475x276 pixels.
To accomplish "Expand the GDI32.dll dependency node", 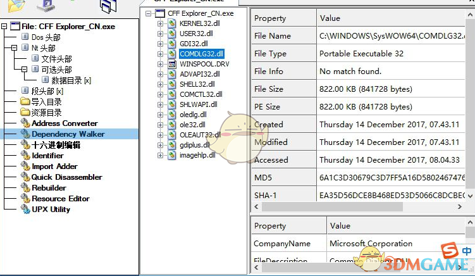I will coord(160,44).
